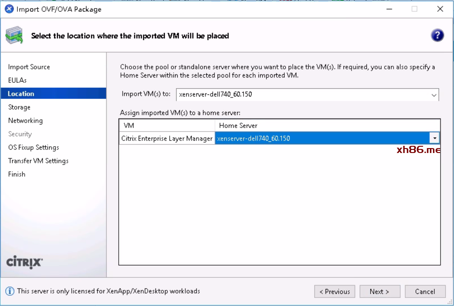This screenshot has height=306, width=454.
Task: Jump to the Finish step
Action: coord(17,174)
